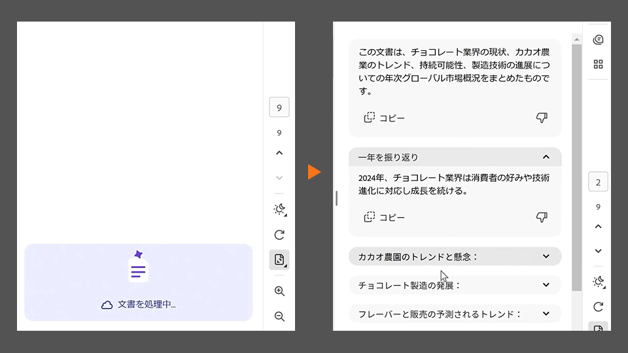The image size is (628, 353).
Task: Thumbs down the 一年を振り返り summary
Action: point(541,217)
